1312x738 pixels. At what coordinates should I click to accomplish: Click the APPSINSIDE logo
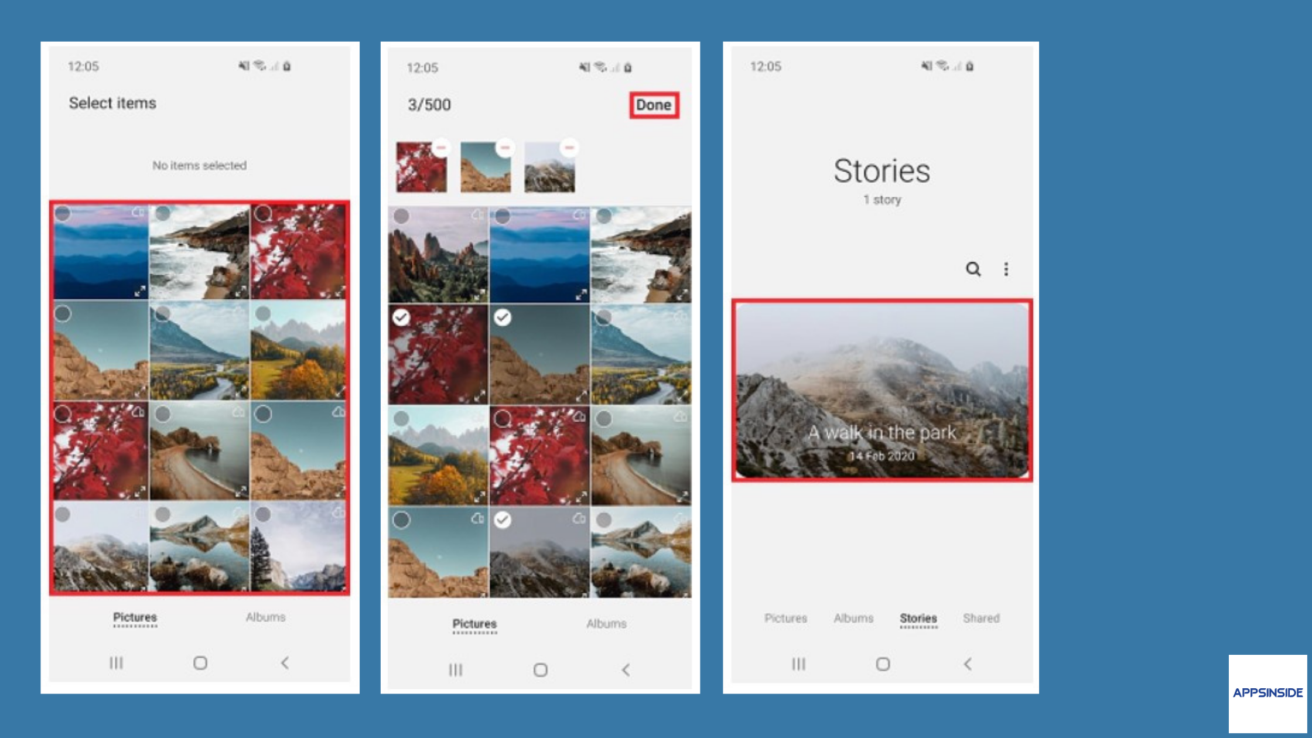click(x=1267, y=693)
